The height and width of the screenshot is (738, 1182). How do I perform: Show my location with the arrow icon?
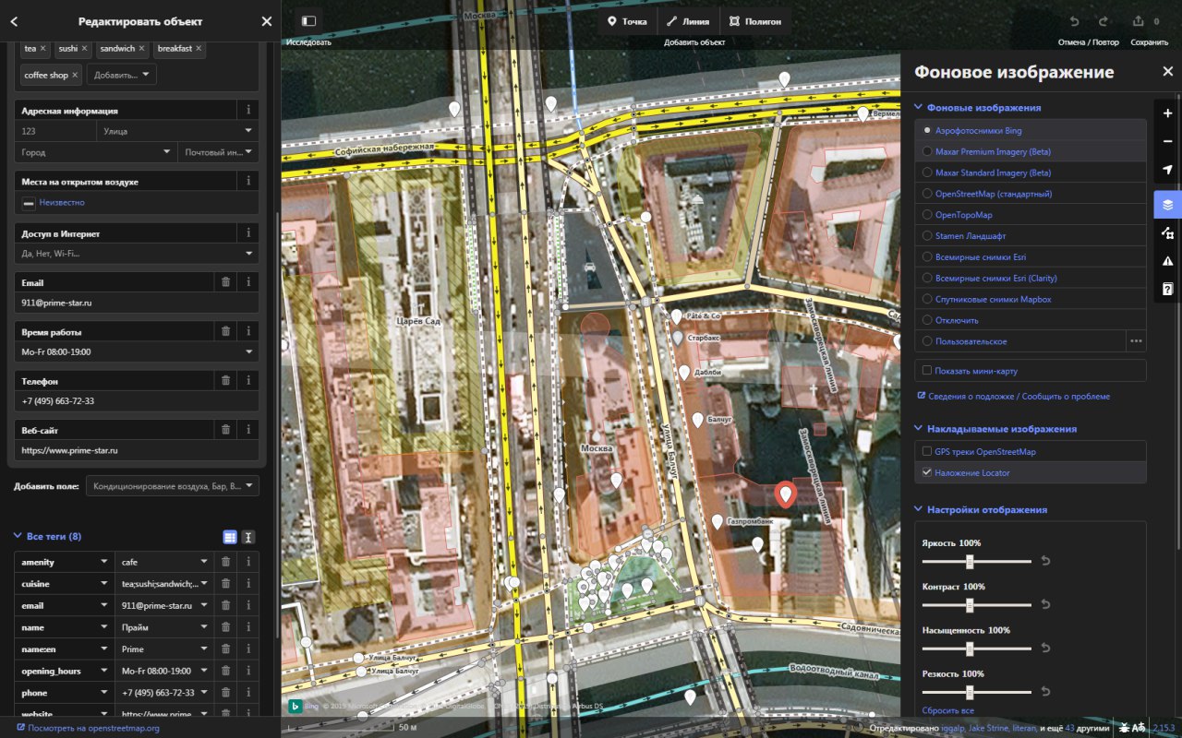(1167, 170)
